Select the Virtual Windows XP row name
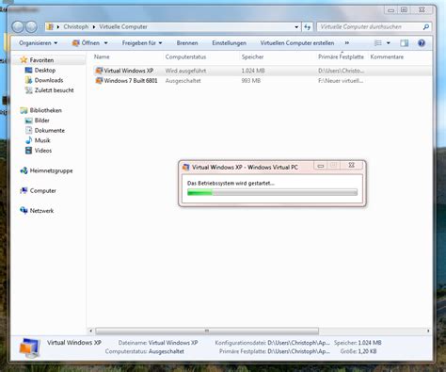 tap(129, 71)
